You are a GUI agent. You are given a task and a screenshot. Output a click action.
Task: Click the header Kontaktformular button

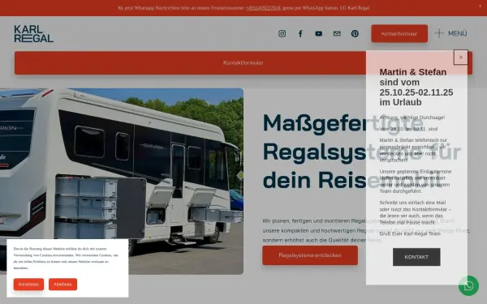pyautogui.click(x=399, y=33)
